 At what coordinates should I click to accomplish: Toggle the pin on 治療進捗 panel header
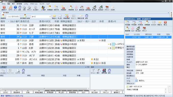pos(87,67)
